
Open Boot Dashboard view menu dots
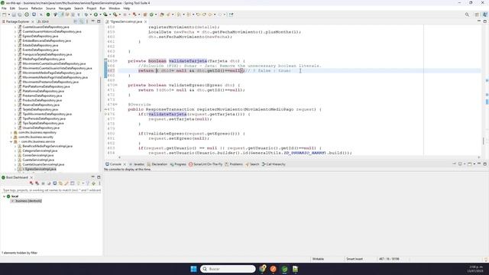[x=99, y=183]
